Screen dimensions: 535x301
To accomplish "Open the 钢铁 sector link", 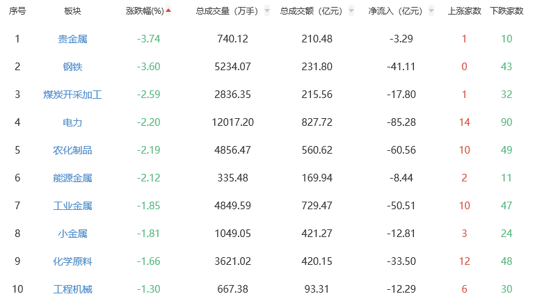I will (x=72, y=67).
